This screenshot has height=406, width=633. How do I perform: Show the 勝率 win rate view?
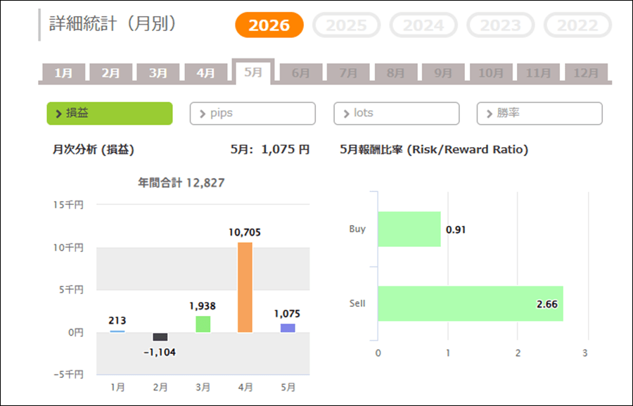coord(539,113)
